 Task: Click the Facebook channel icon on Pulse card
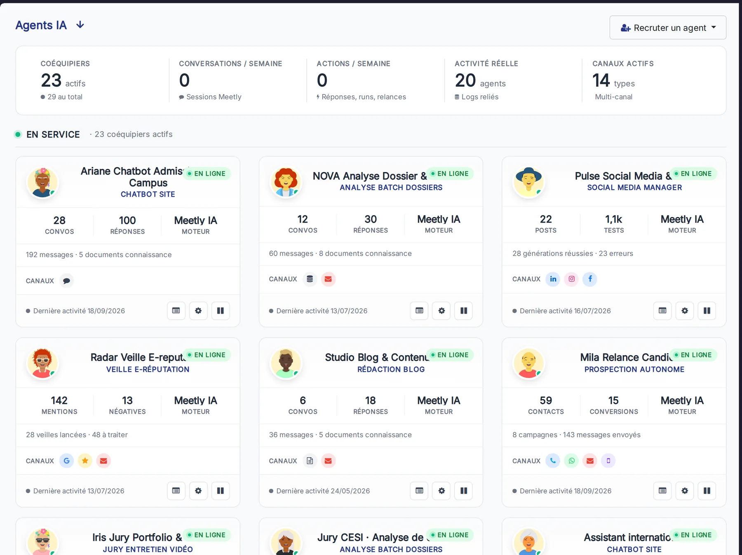click(590, 279)
